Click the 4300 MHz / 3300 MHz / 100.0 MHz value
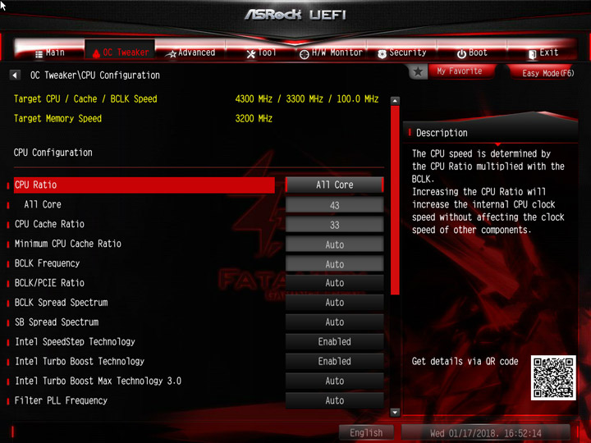591x443 pixels. tap(307, 99)
